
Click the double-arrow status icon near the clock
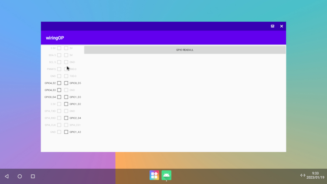tap(303, 175)
